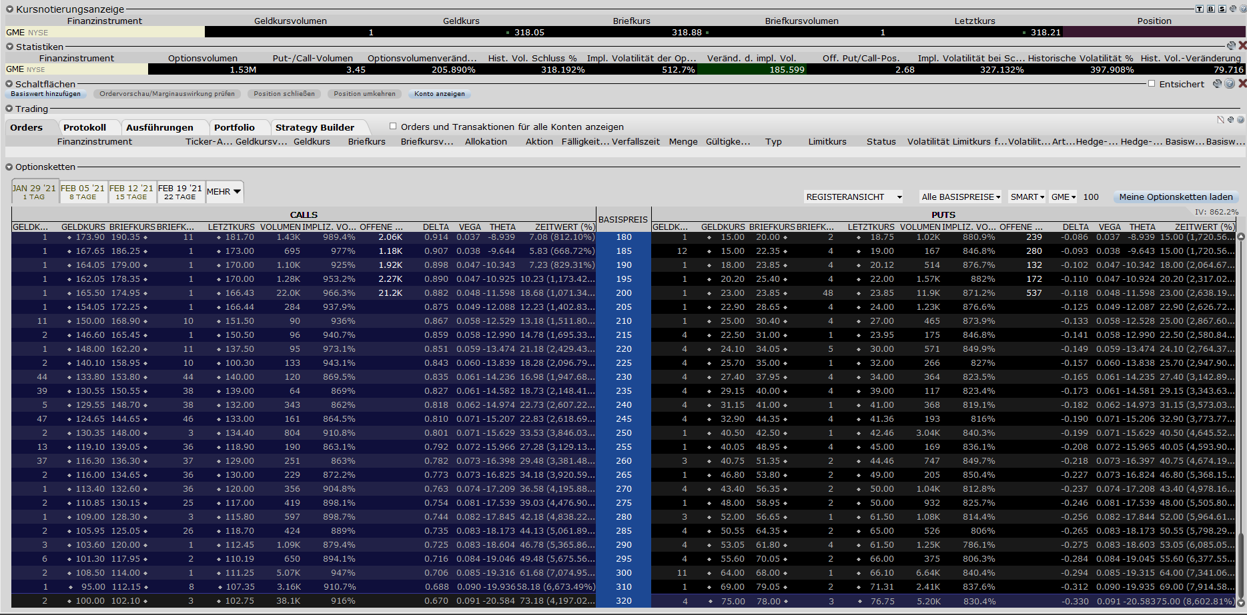Toggle Orders und Transaktionen für alle Konten checkbox
1247x615 pixels.
coord(393,126)
